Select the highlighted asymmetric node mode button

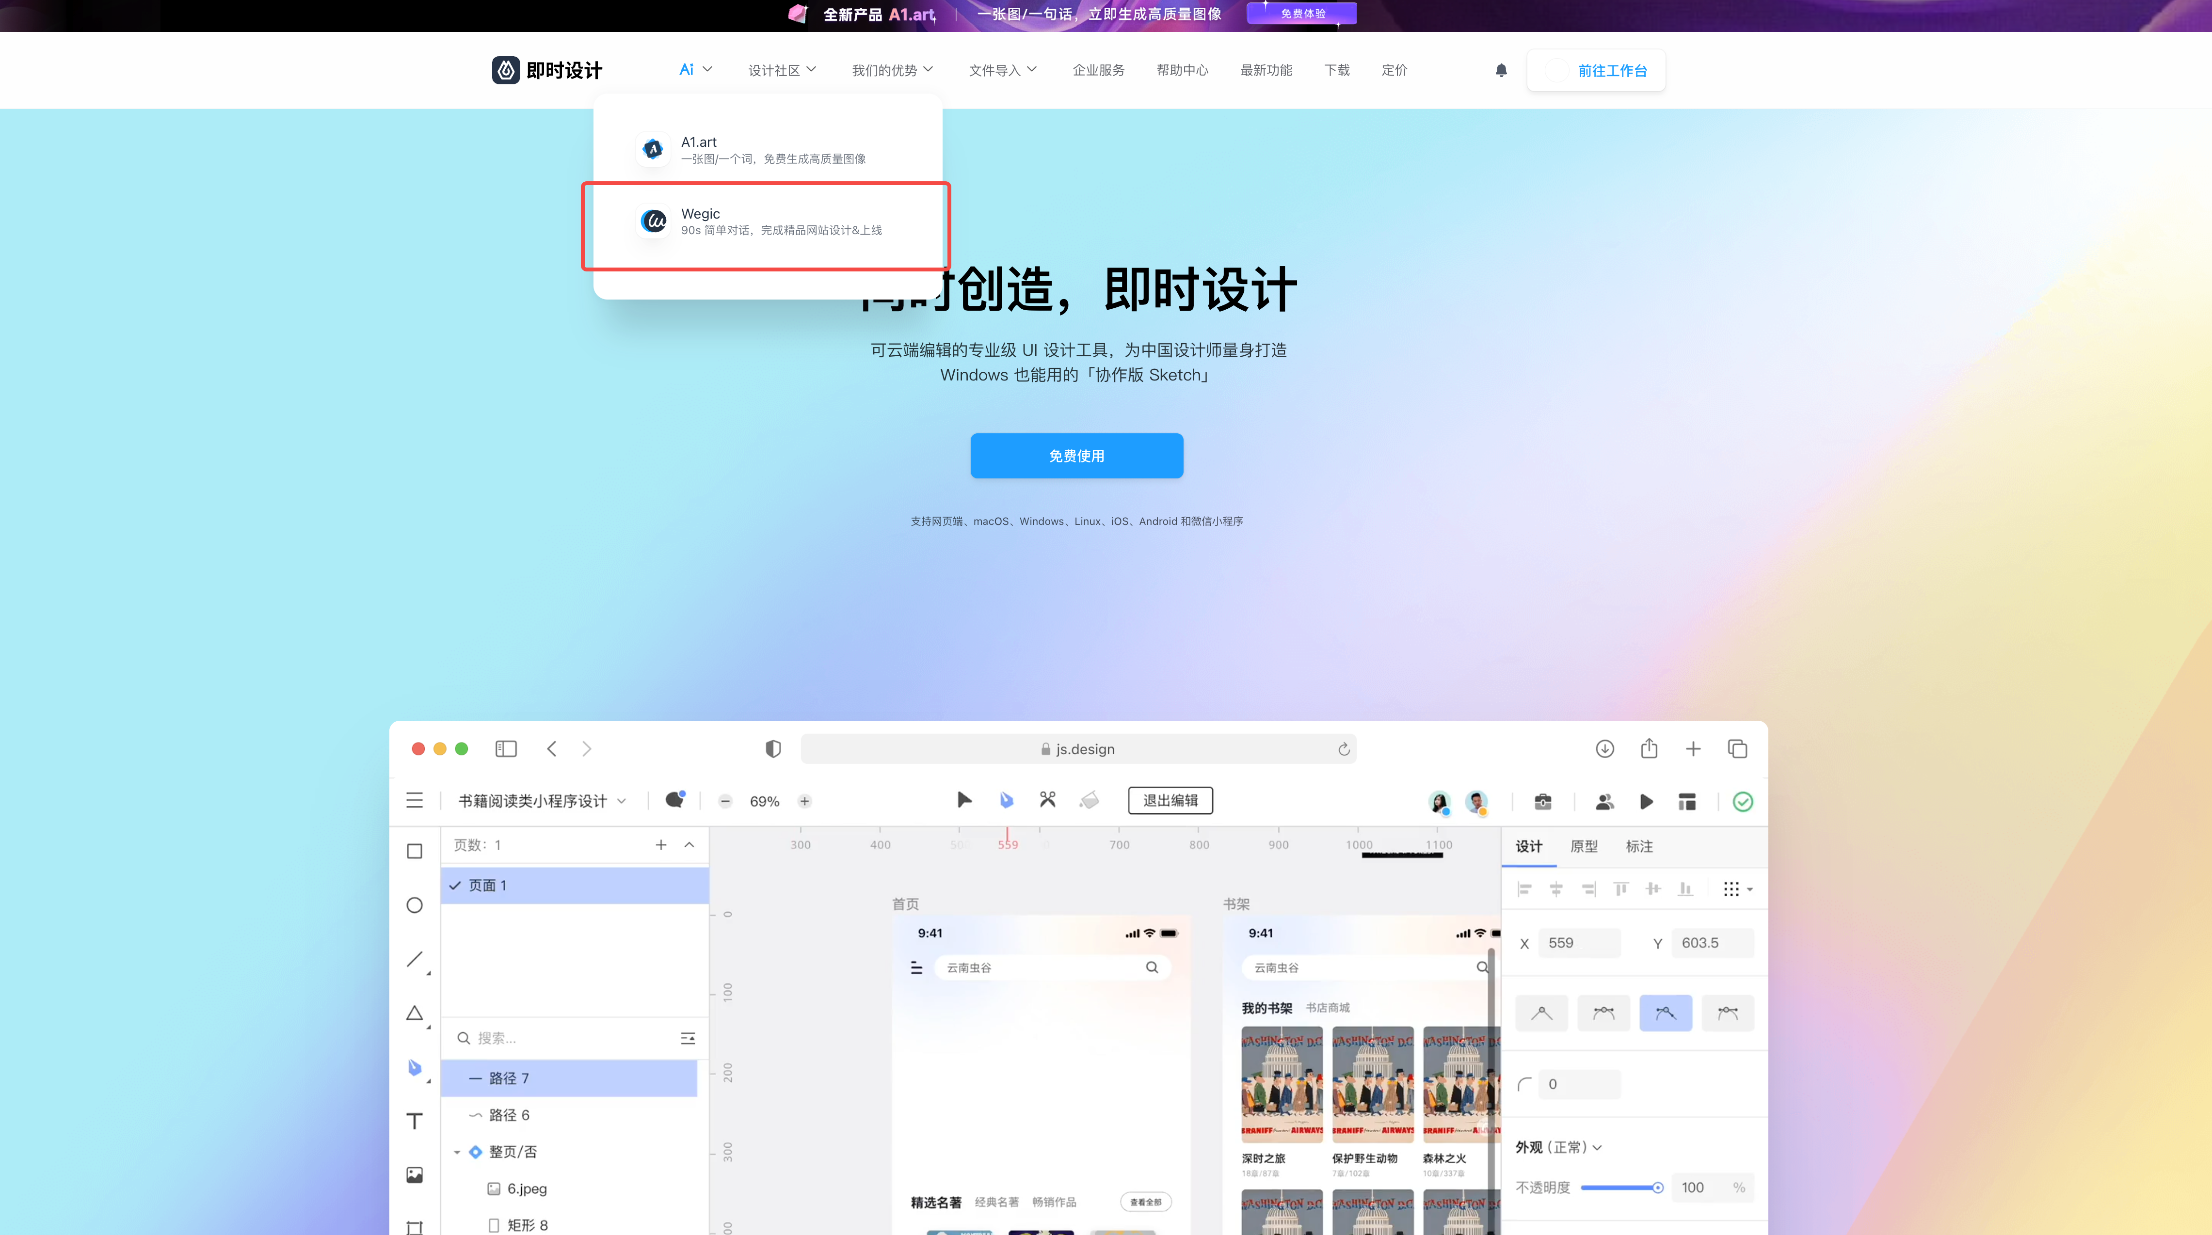point(1665,1013)
